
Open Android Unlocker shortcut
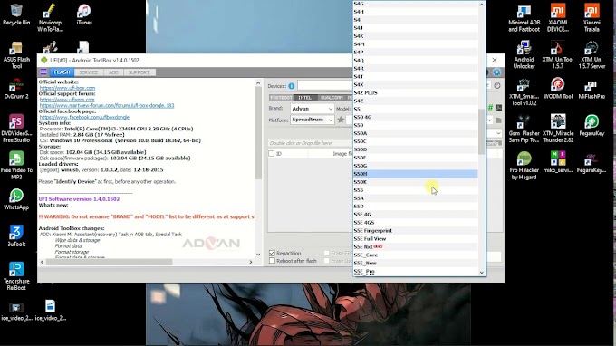click(525, 55)
